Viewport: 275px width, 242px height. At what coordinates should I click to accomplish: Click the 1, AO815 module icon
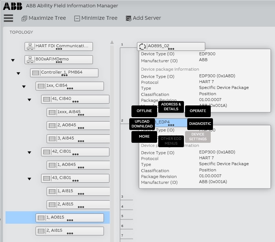[41, 218]
